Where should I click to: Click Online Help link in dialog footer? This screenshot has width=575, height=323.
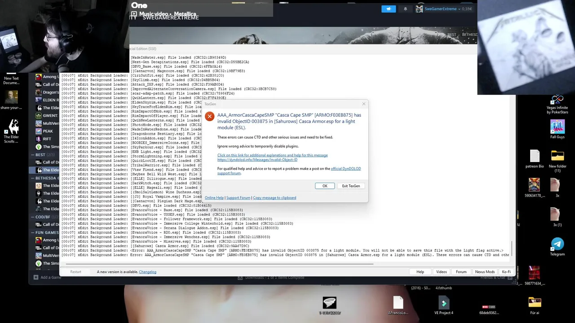pos(214,197)
